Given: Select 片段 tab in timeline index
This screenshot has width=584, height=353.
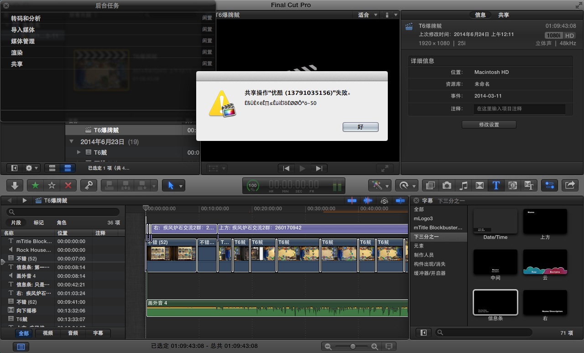Looking at the screenshot, I should point(16,223).
